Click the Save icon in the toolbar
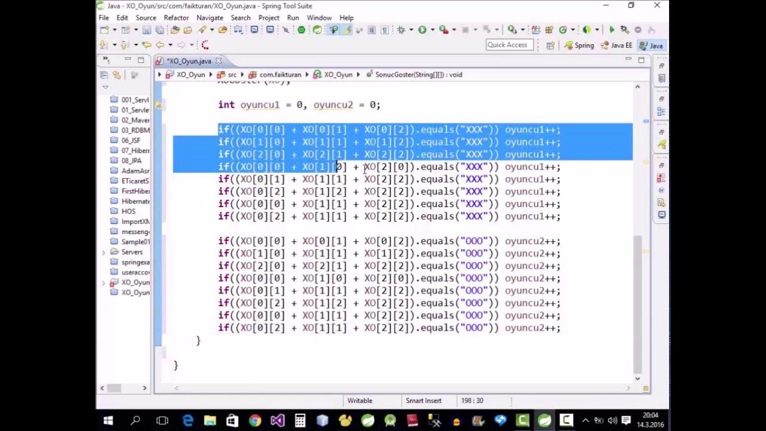This screenshot has width=766, height=431. (147, 30)
